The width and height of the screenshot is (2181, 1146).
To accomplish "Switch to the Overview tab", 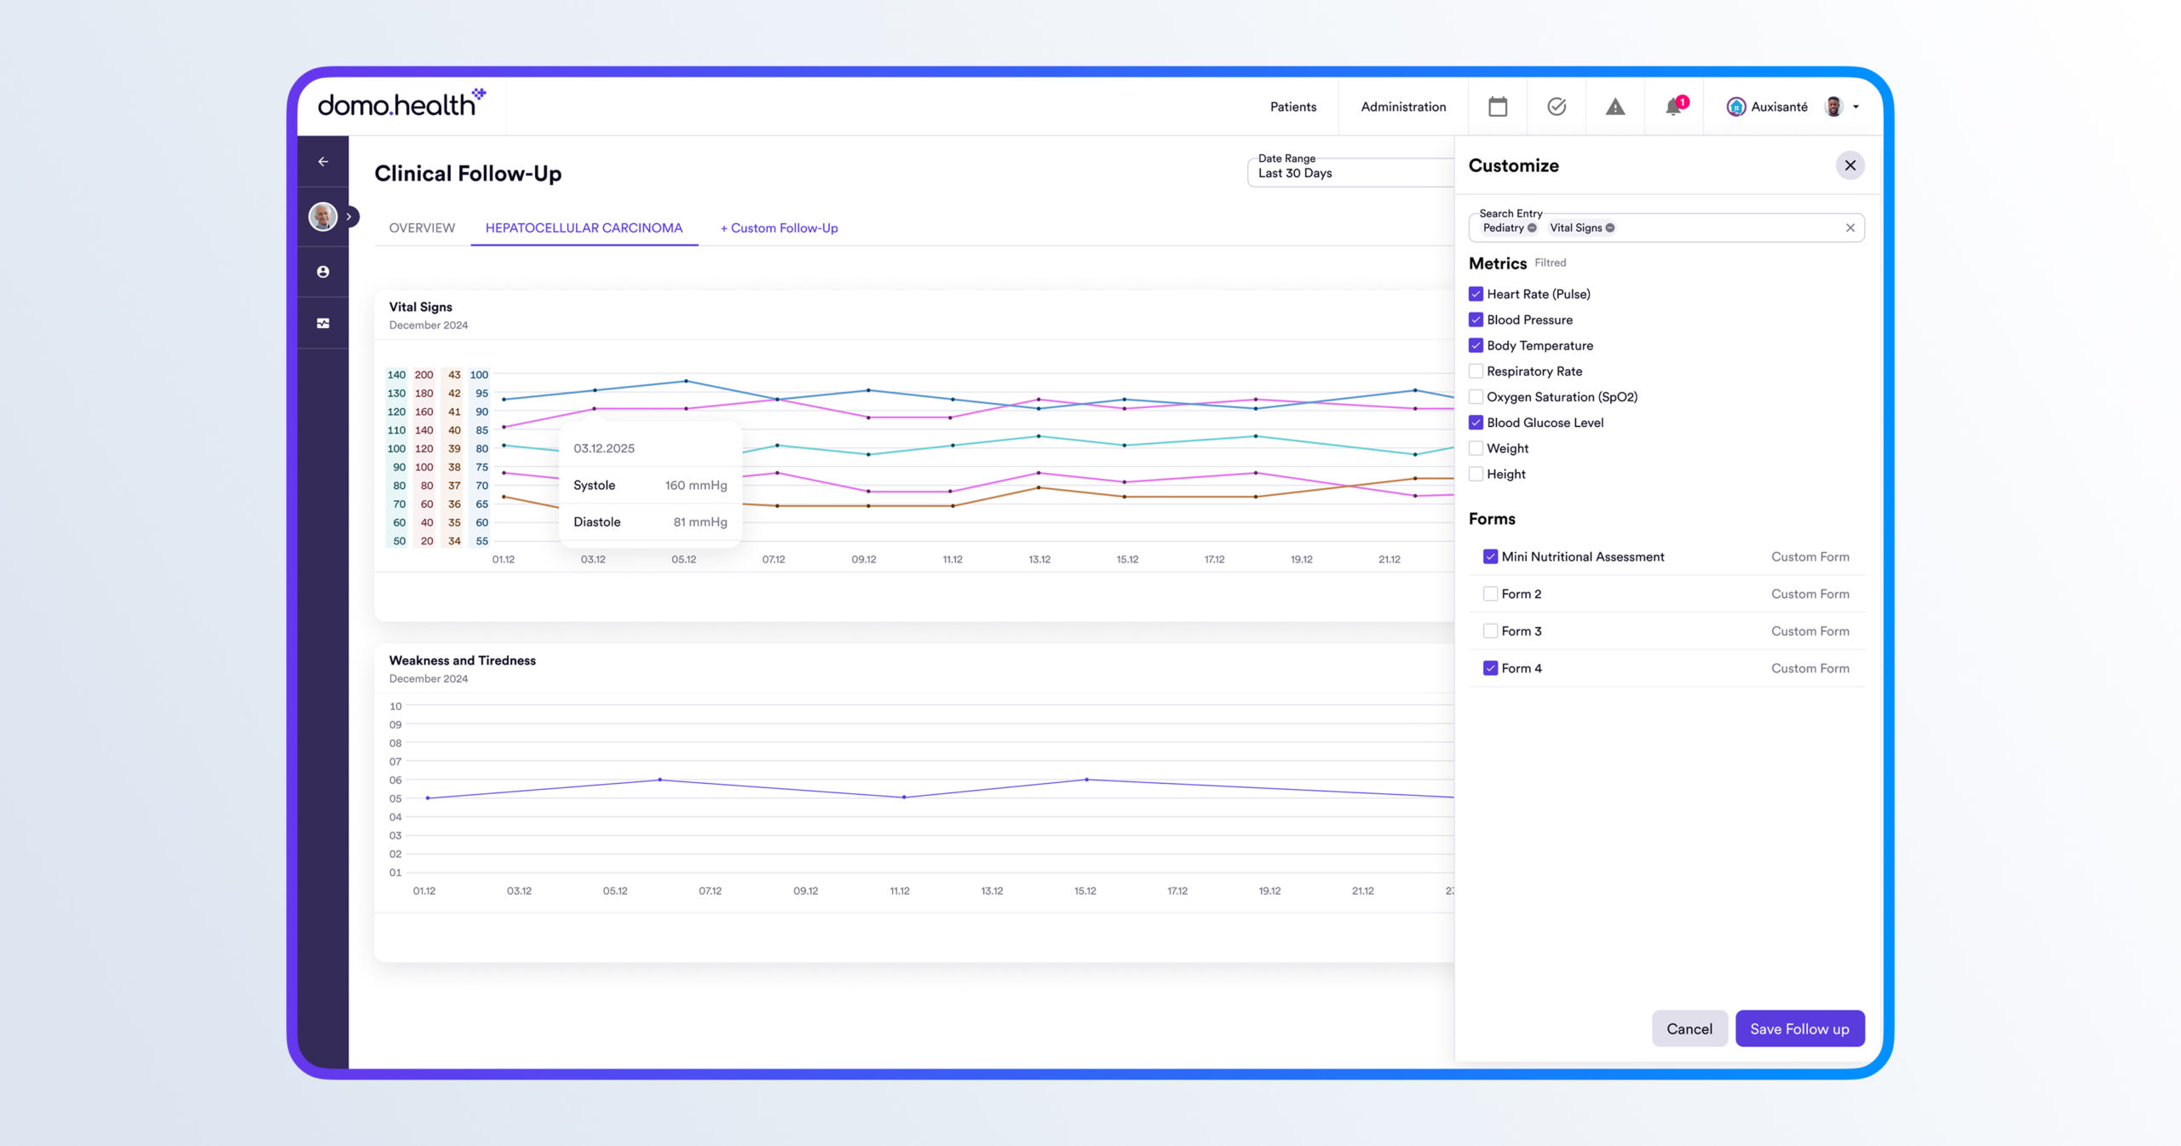I will (422, 228).
